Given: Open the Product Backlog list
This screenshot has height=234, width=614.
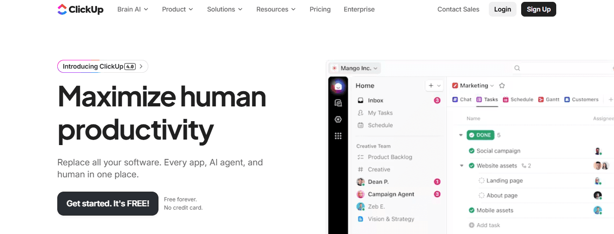Looking at the screenshot, I should click(384, 157).
